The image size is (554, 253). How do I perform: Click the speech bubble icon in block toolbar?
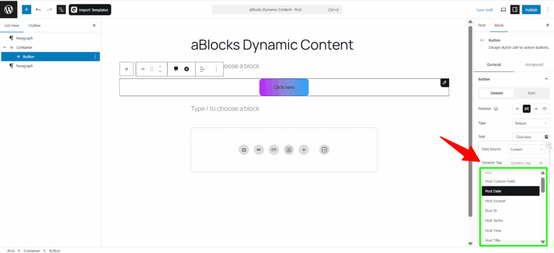click(176, 69)
